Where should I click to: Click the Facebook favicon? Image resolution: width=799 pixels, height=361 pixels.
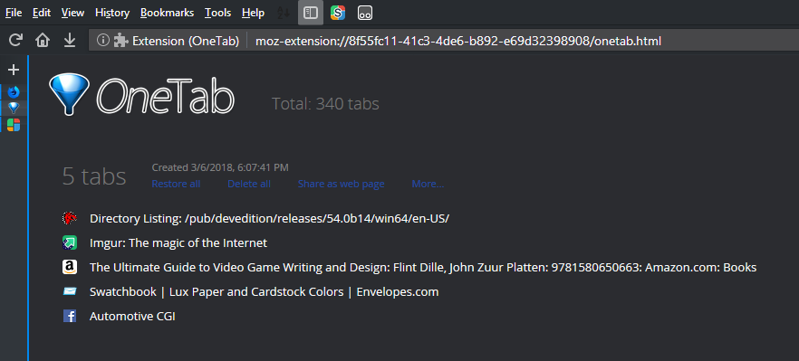coord(69,316)
